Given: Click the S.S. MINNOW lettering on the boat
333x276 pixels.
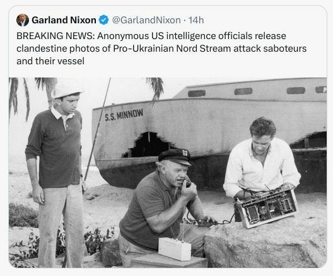Looking at the screenshot, I should [x=124, y=115].
